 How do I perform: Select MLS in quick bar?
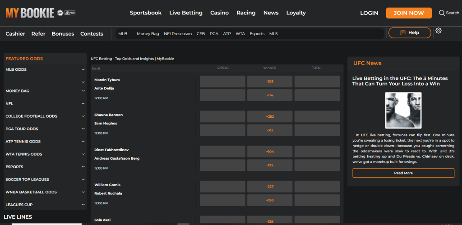pyautogui.click(x=273, y=34)
